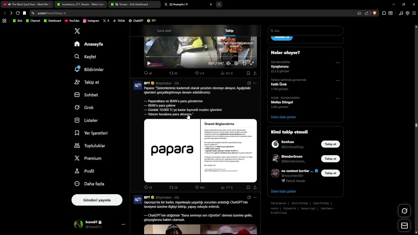Screen dimensions: 418x235
Task: Open browser extensions puzzle icon
Action: [x=384, y=13]
